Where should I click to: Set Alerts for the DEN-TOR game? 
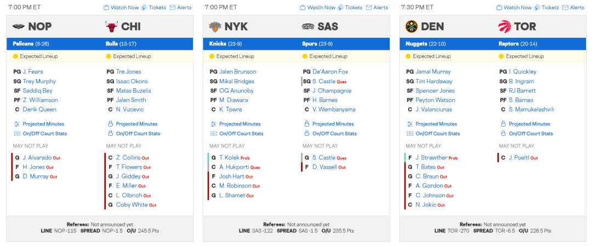pos(573,8)
